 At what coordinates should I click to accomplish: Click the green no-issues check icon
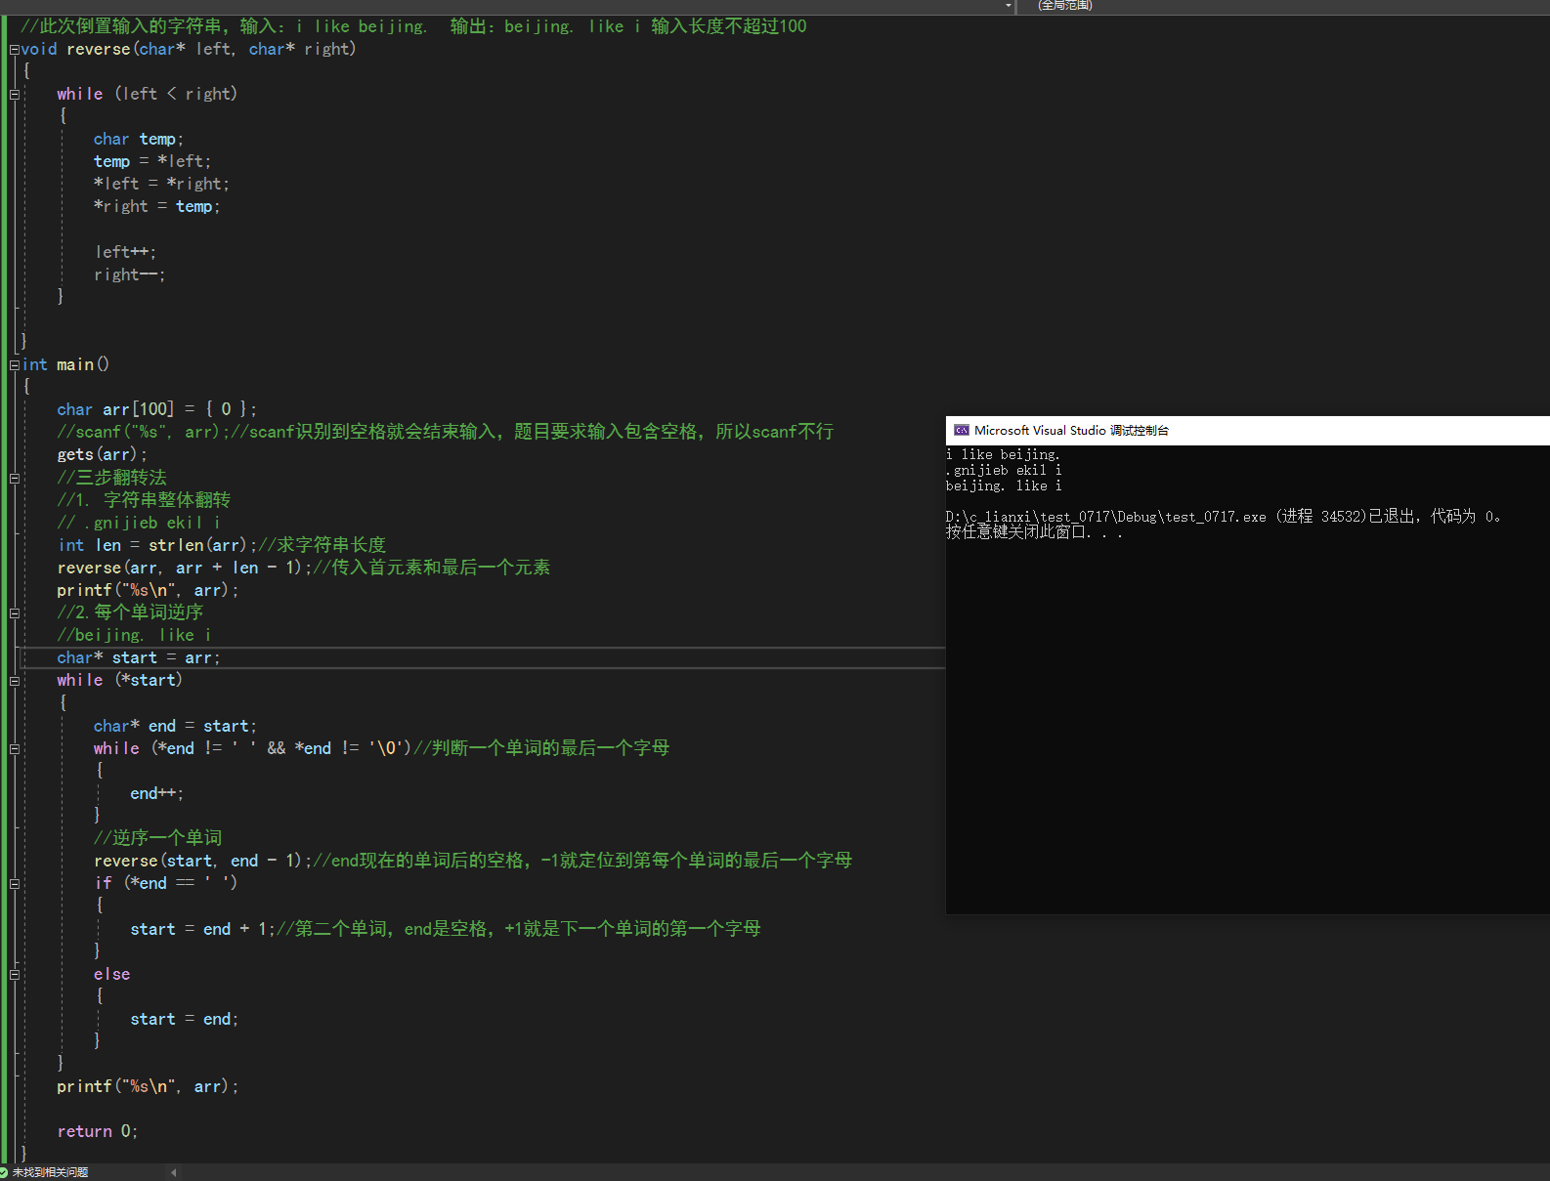pyautogui.click(x=5, y=1172)
